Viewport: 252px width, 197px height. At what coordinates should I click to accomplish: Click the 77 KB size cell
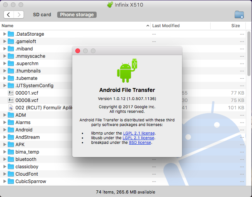point(238,93)
